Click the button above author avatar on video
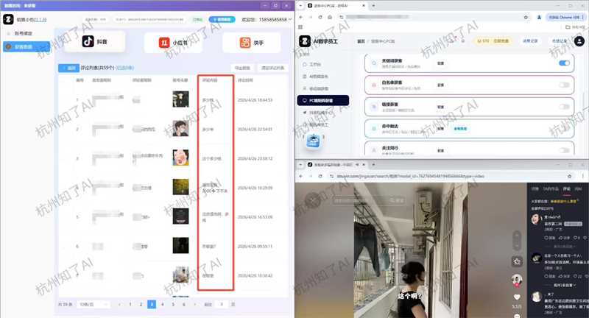The width and height of the screenshot is (589, 318). pos(517,261)
